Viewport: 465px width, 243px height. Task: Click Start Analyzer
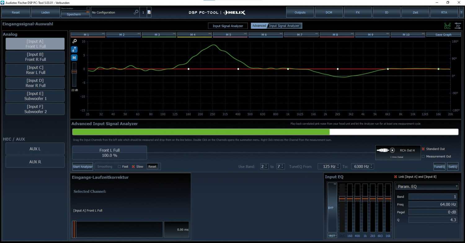click(82, 167)
